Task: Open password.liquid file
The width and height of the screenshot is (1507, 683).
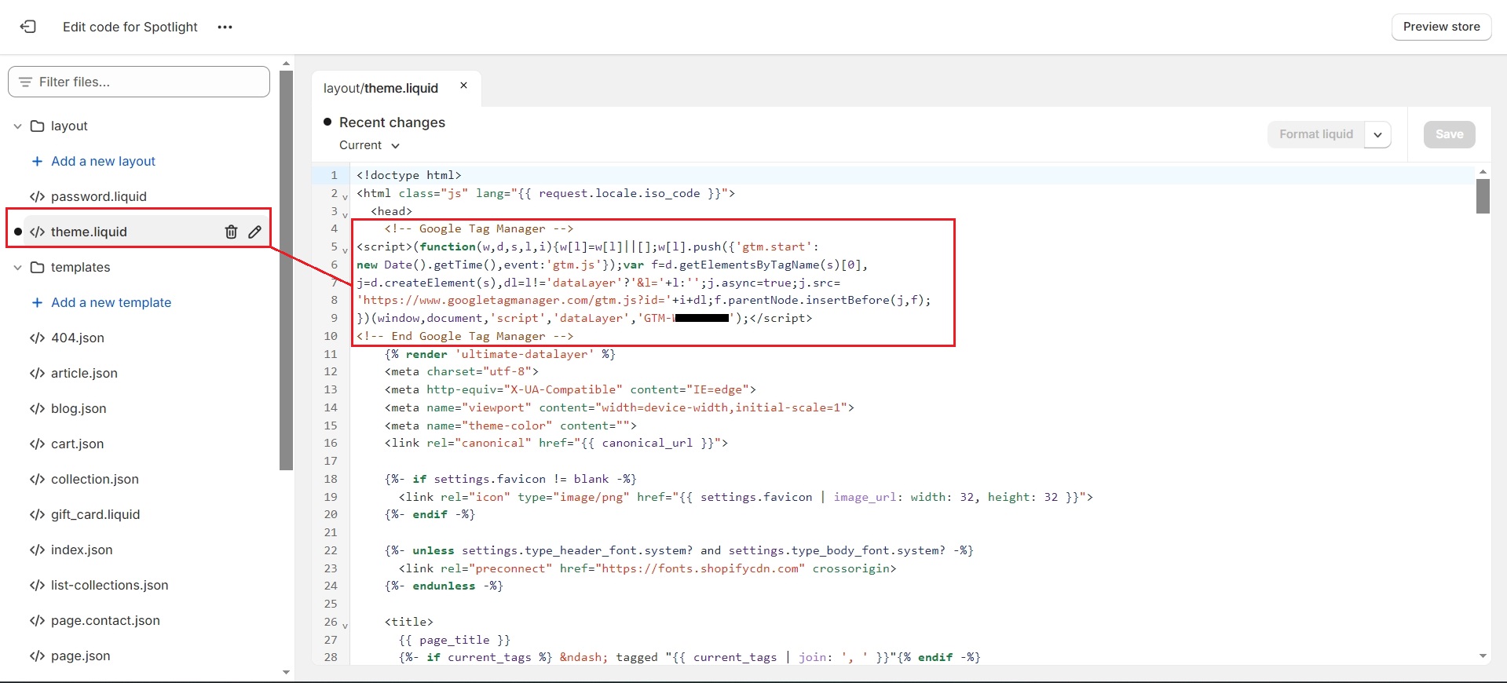Action: pyautogui.click(x=99, y=196)
